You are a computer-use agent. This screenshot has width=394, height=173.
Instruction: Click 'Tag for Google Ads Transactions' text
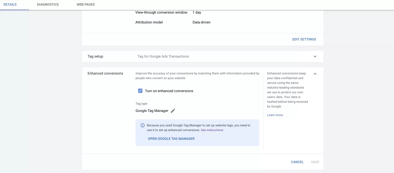[163, 56]
